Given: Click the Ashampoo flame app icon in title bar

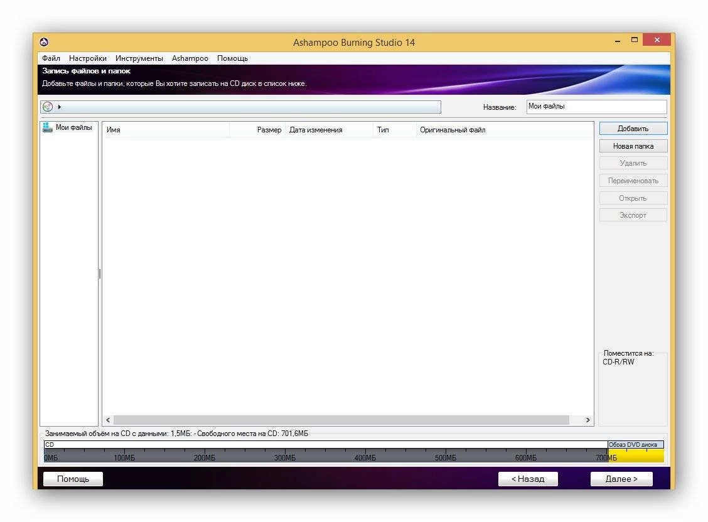Looking at the screenshot, I should point(44,42).
